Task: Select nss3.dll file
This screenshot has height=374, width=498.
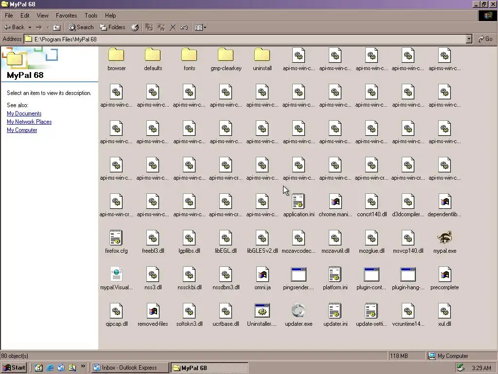Action: [x=153, y=278]
